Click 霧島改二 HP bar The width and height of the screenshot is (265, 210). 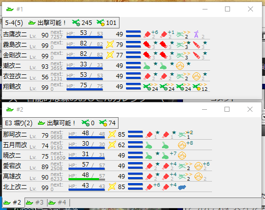coord(84,47)
